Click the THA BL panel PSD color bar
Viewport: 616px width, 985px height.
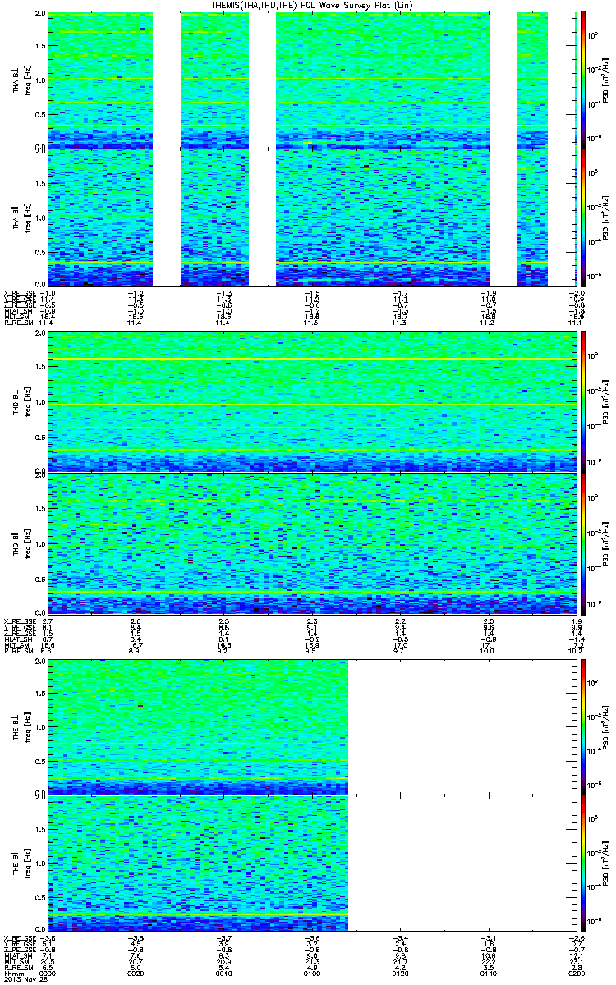coord(584,80)
